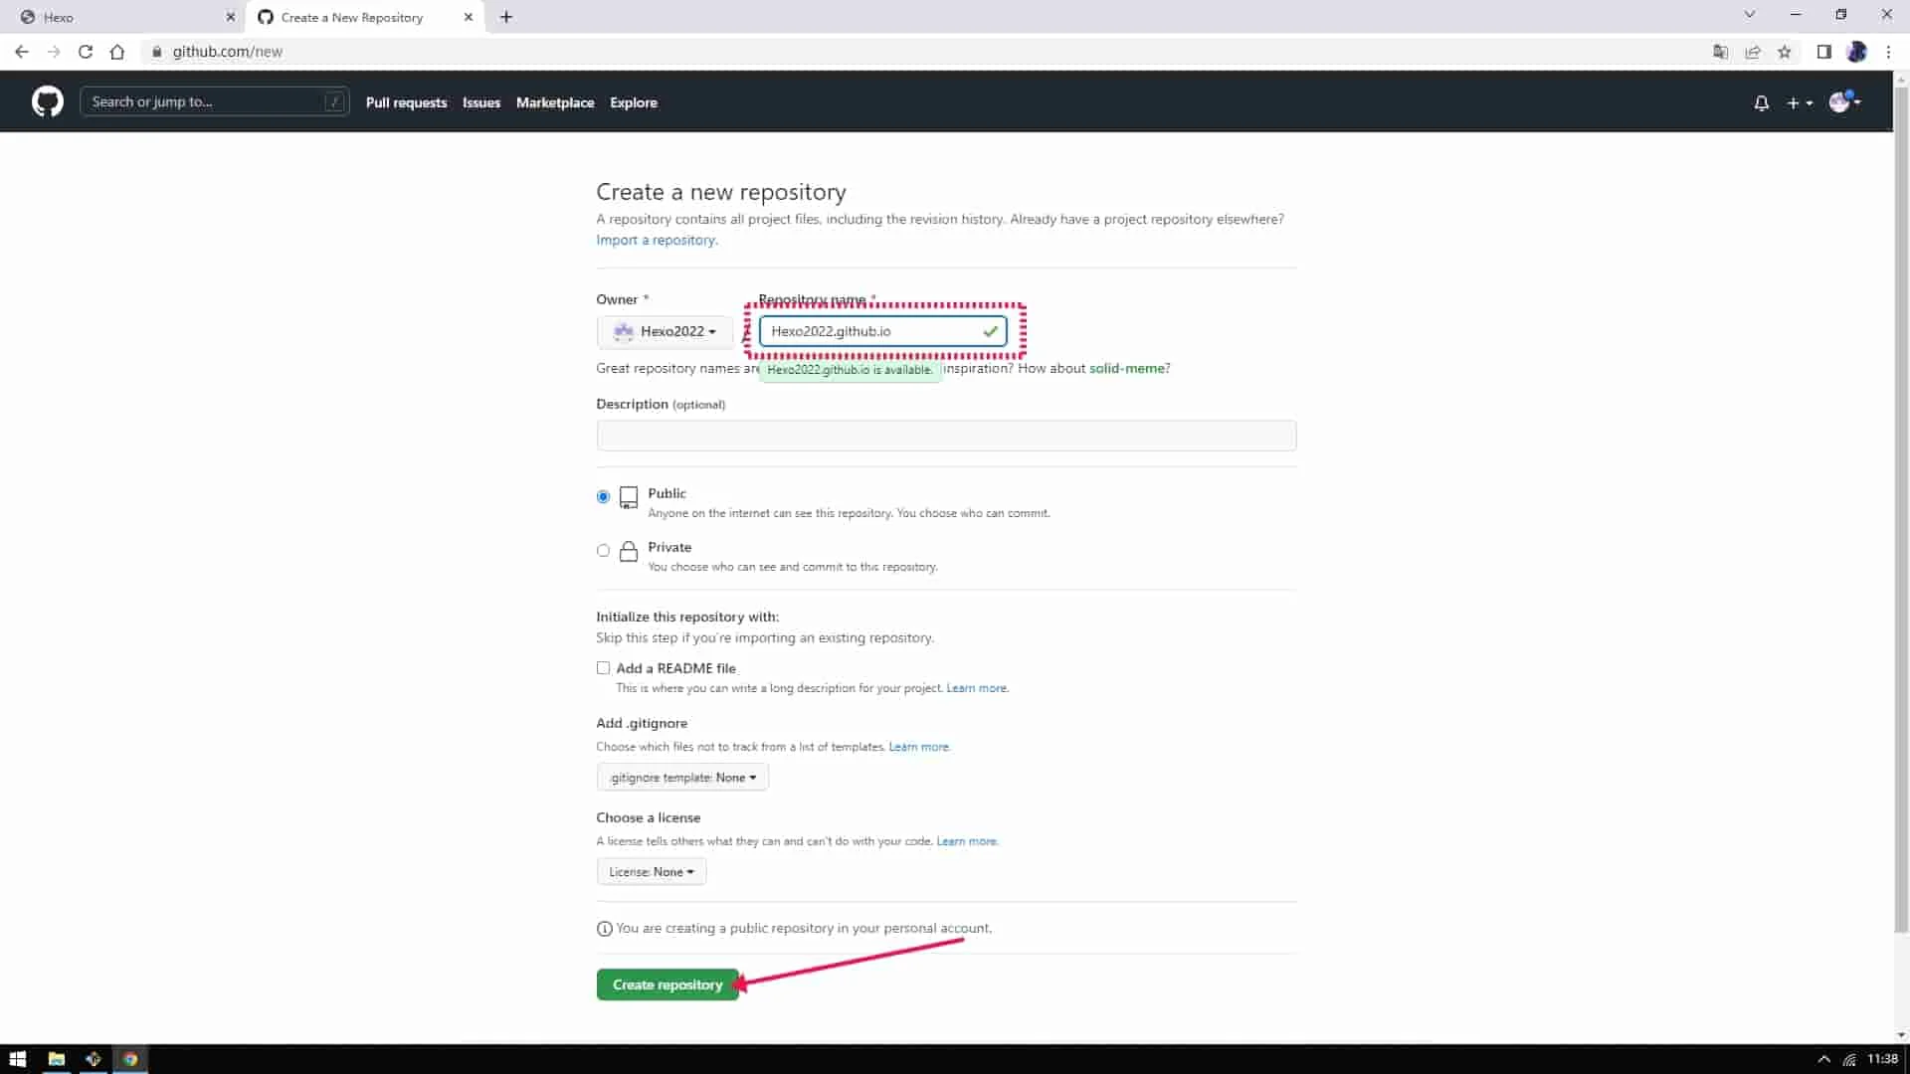Enable the Add a README file checkbox
Image resolution: width=1910 pixels, height=1074 pixels.
pos(603,668)
